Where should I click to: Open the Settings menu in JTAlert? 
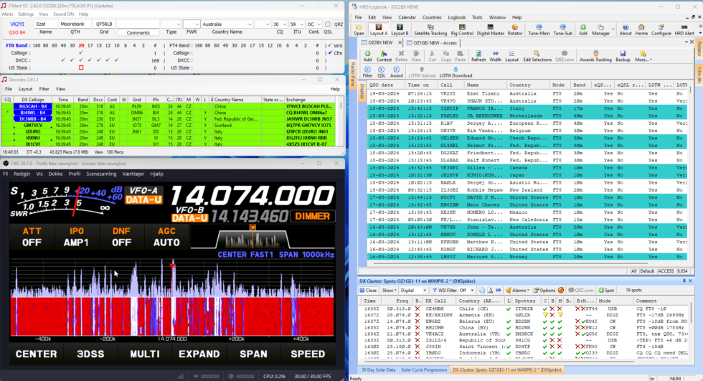[x=26, y=14]
